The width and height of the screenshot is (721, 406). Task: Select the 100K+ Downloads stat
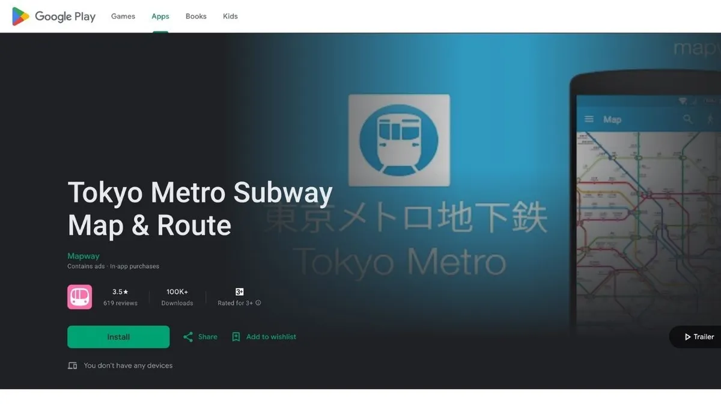tap(177, 297)
